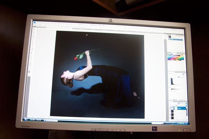This screenshot has height=139, width=209.
Task: Click the new adjustment layer half-circle icon
Action: pos(179,120)
